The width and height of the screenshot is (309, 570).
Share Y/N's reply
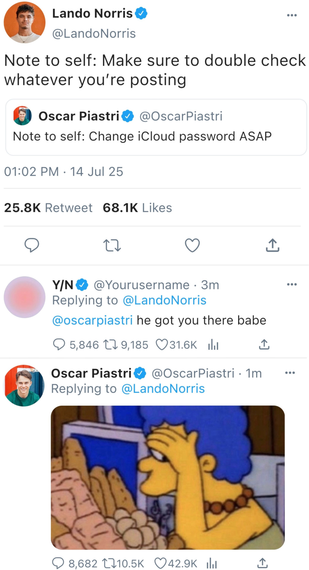point(264,344)
